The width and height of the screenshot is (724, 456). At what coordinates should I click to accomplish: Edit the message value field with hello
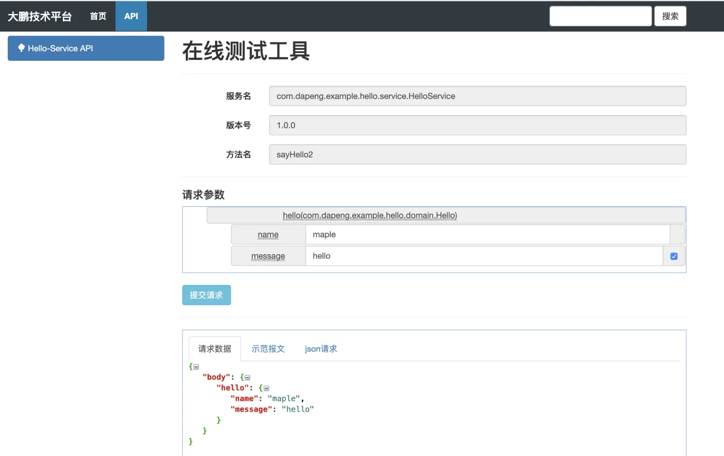click(x=484, y=256)
